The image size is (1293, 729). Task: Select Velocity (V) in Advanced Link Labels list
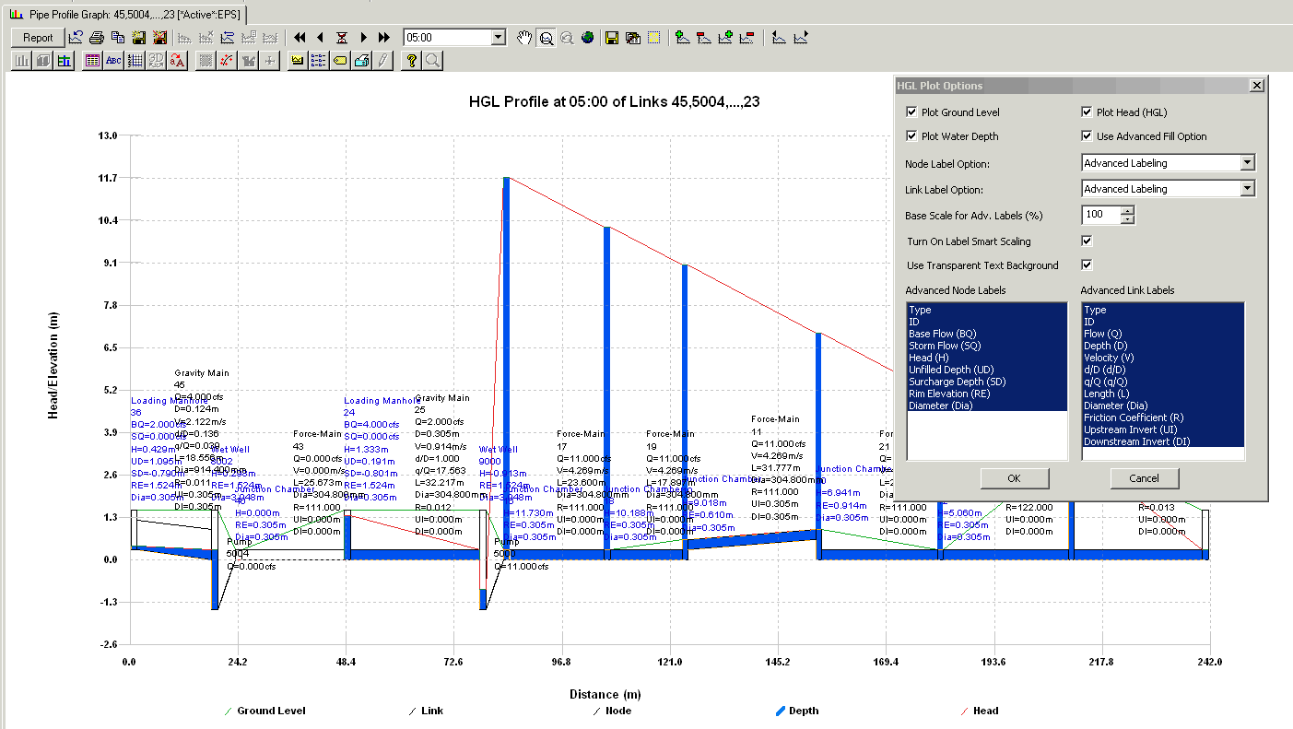coord(1111,358)
